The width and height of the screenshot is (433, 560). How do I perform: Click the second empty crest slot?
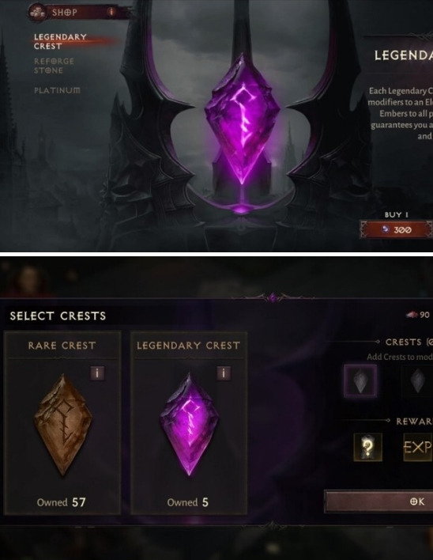click(417, 381)
